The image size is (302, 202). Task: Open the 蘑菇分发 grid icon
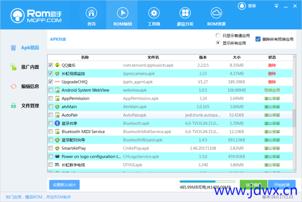tap(185, 13)
